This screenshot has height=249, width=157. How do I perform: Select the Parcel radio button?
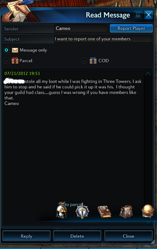click(6, 61)
